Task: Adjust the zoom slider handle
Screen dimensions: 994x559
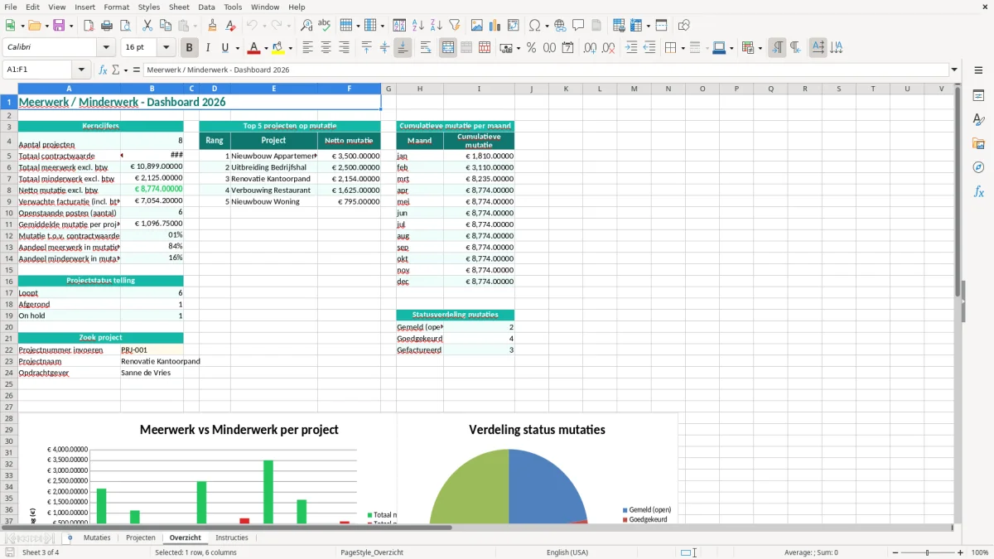Action: click(x=928, y=552)
